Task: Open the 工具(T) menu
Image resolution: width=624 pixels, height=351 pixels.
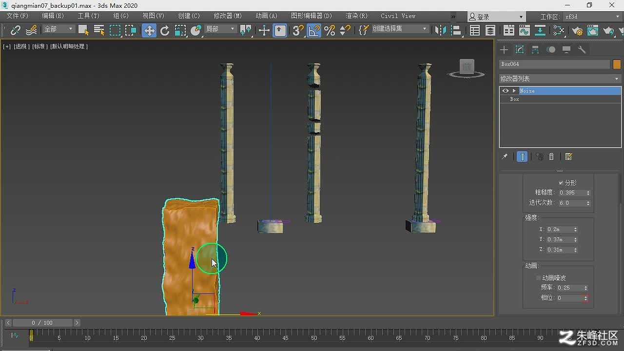Action: point(89,16)
